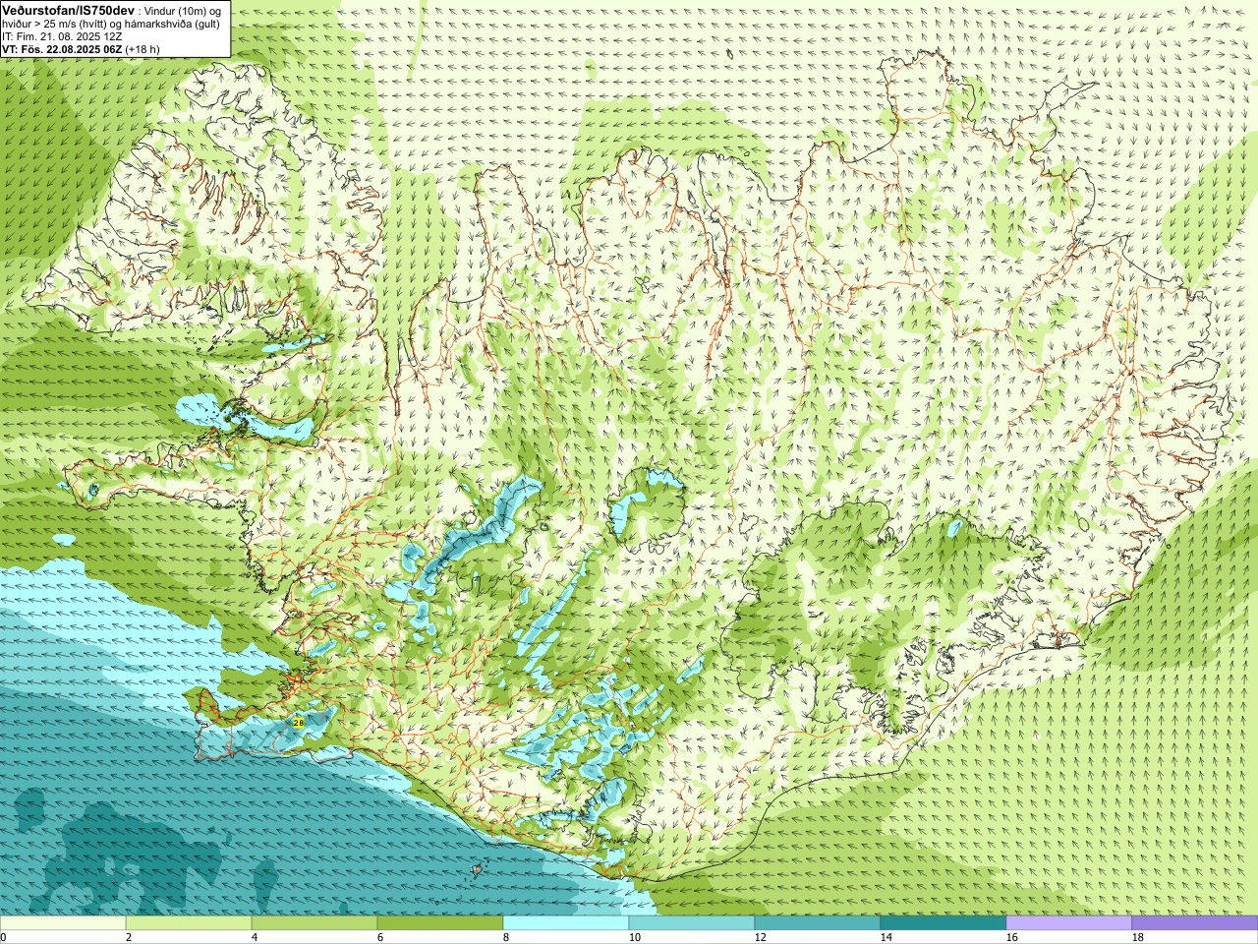Select the 18+ m/s purple legend swatch
Viewport: 1258px width, 944px height.
click(x=1195, y=923)
